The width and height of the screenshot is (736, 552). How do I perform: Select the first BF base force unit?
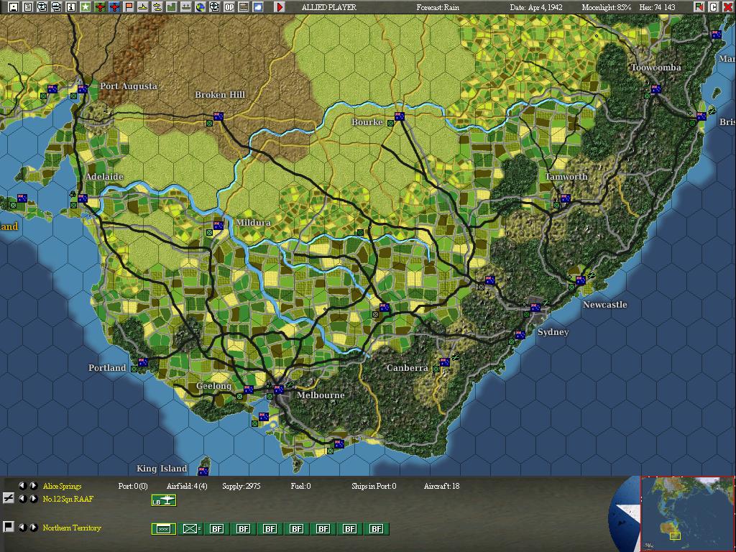click(216, 529)
